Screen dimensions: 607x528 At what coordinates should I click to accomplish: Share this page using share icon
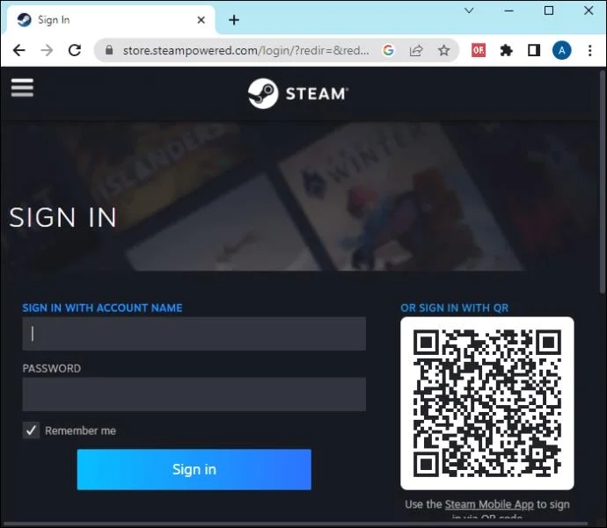click(416, 50)
